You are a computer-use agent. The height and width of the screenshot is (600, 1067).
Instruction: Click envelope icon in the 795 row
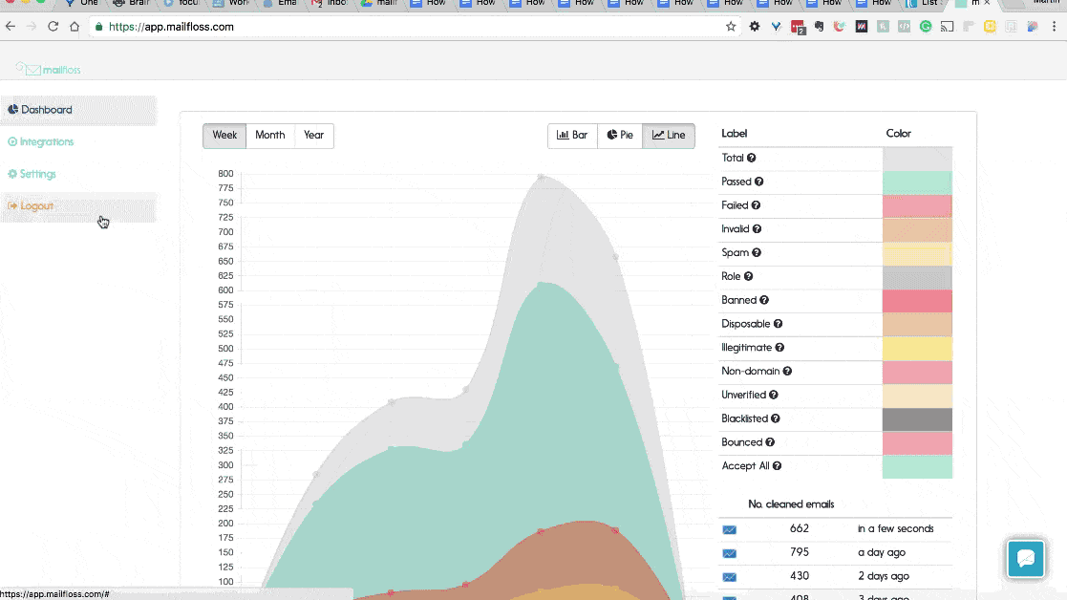(730, 553)
